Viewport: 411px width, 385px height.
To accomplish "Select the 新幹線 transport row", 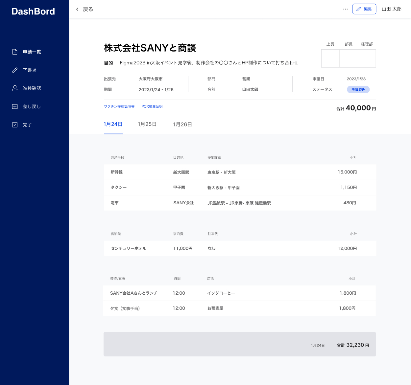I will tap(240, 172).
